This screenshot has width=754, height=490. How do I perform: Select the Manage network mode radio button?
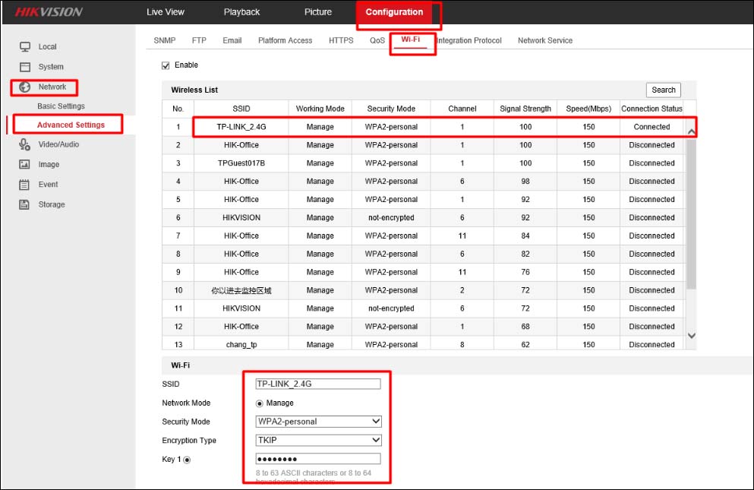coord(260,403)
